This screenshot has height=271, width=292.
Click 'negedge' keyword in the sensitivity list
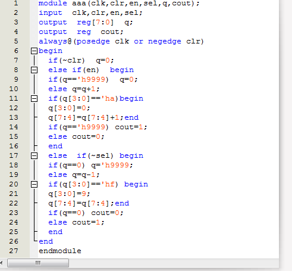[x=165, y=41]
